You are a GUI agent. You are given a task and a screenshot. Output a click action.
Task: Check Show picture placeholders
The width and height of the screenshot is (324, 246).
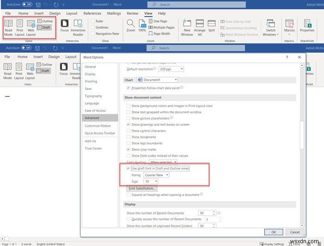[128, 118]
